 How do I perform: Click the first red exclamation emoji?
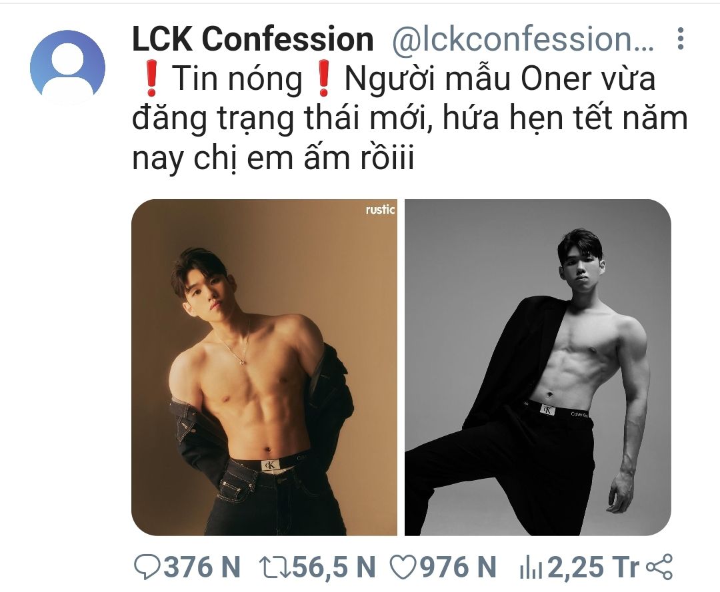click(x=151, y=79)
